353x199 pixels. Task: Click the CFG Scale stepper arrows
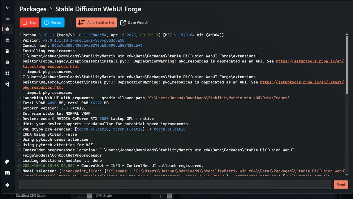tap(169, 196)
